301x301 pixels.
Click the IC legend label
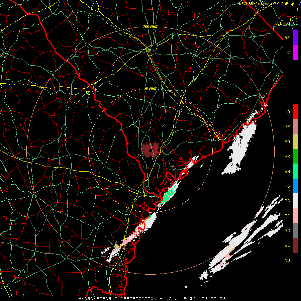tap(287, 216)
